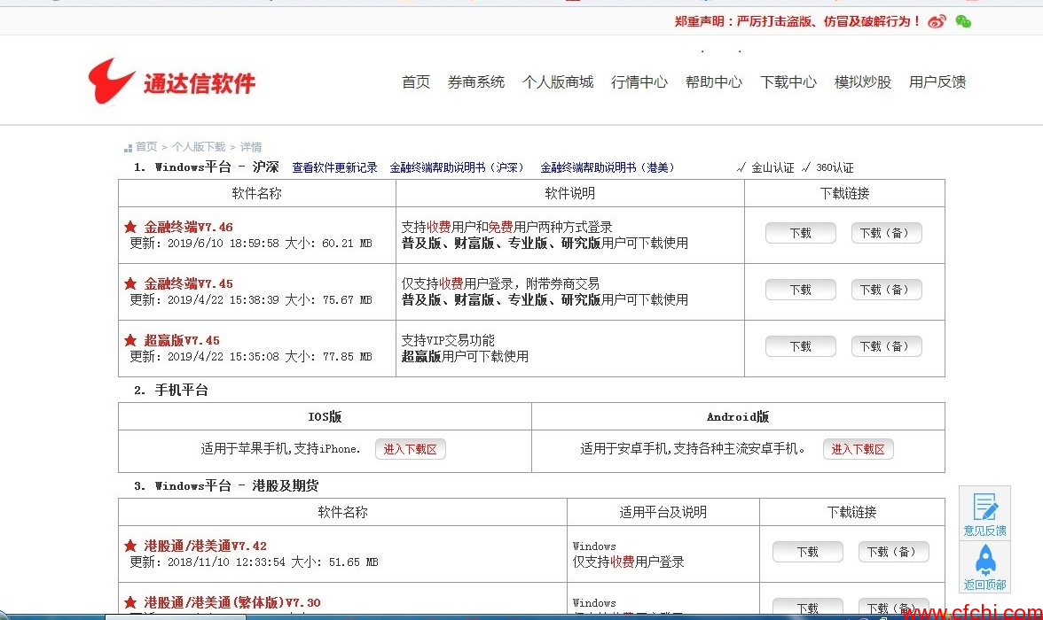Click the 金融终端V7.45 software name
The image size is (1043, 620).
[x=188, y=283]
